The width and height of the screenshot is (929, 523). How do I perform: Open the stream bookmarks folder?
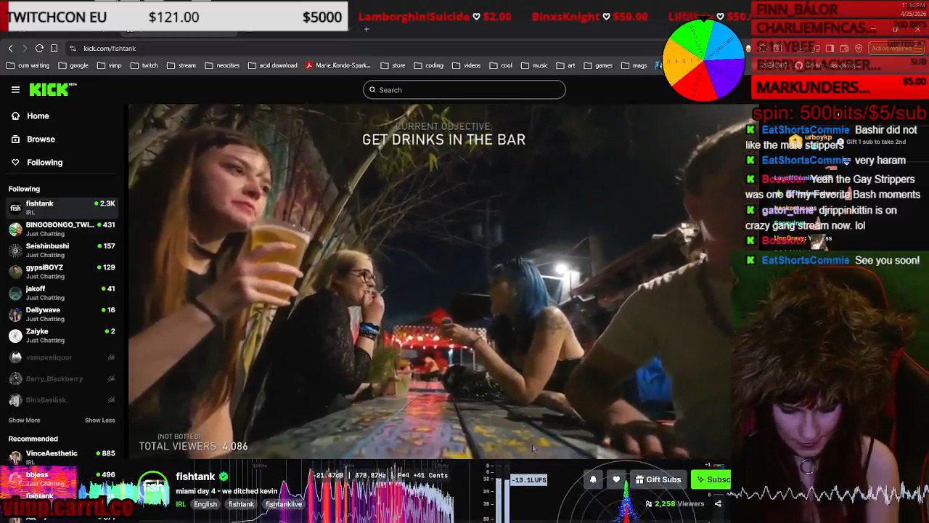tap(181, 65)
